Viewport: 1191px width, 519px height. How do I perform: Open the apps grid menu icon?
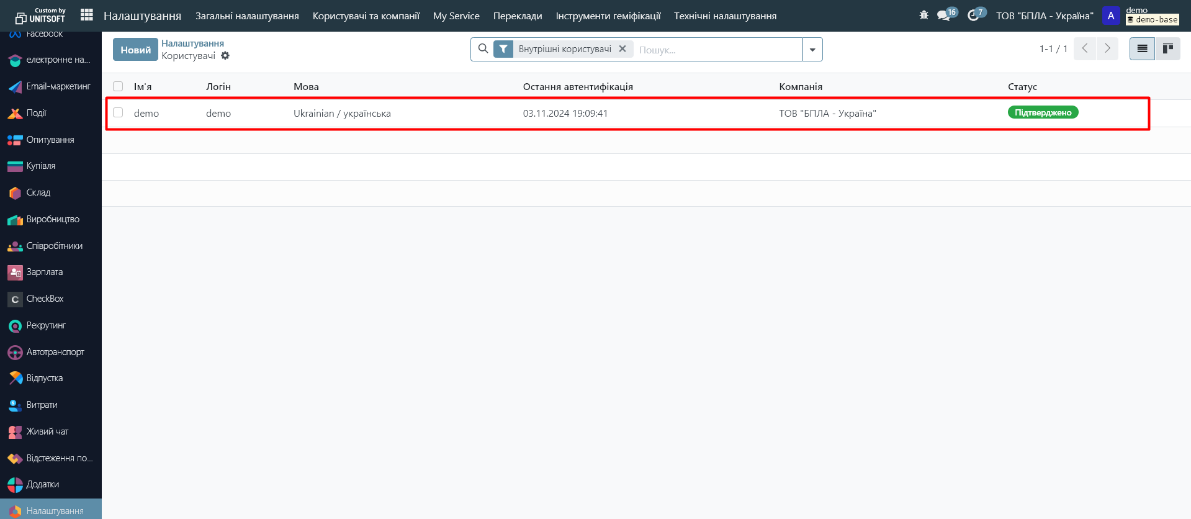tap(87, 16)
